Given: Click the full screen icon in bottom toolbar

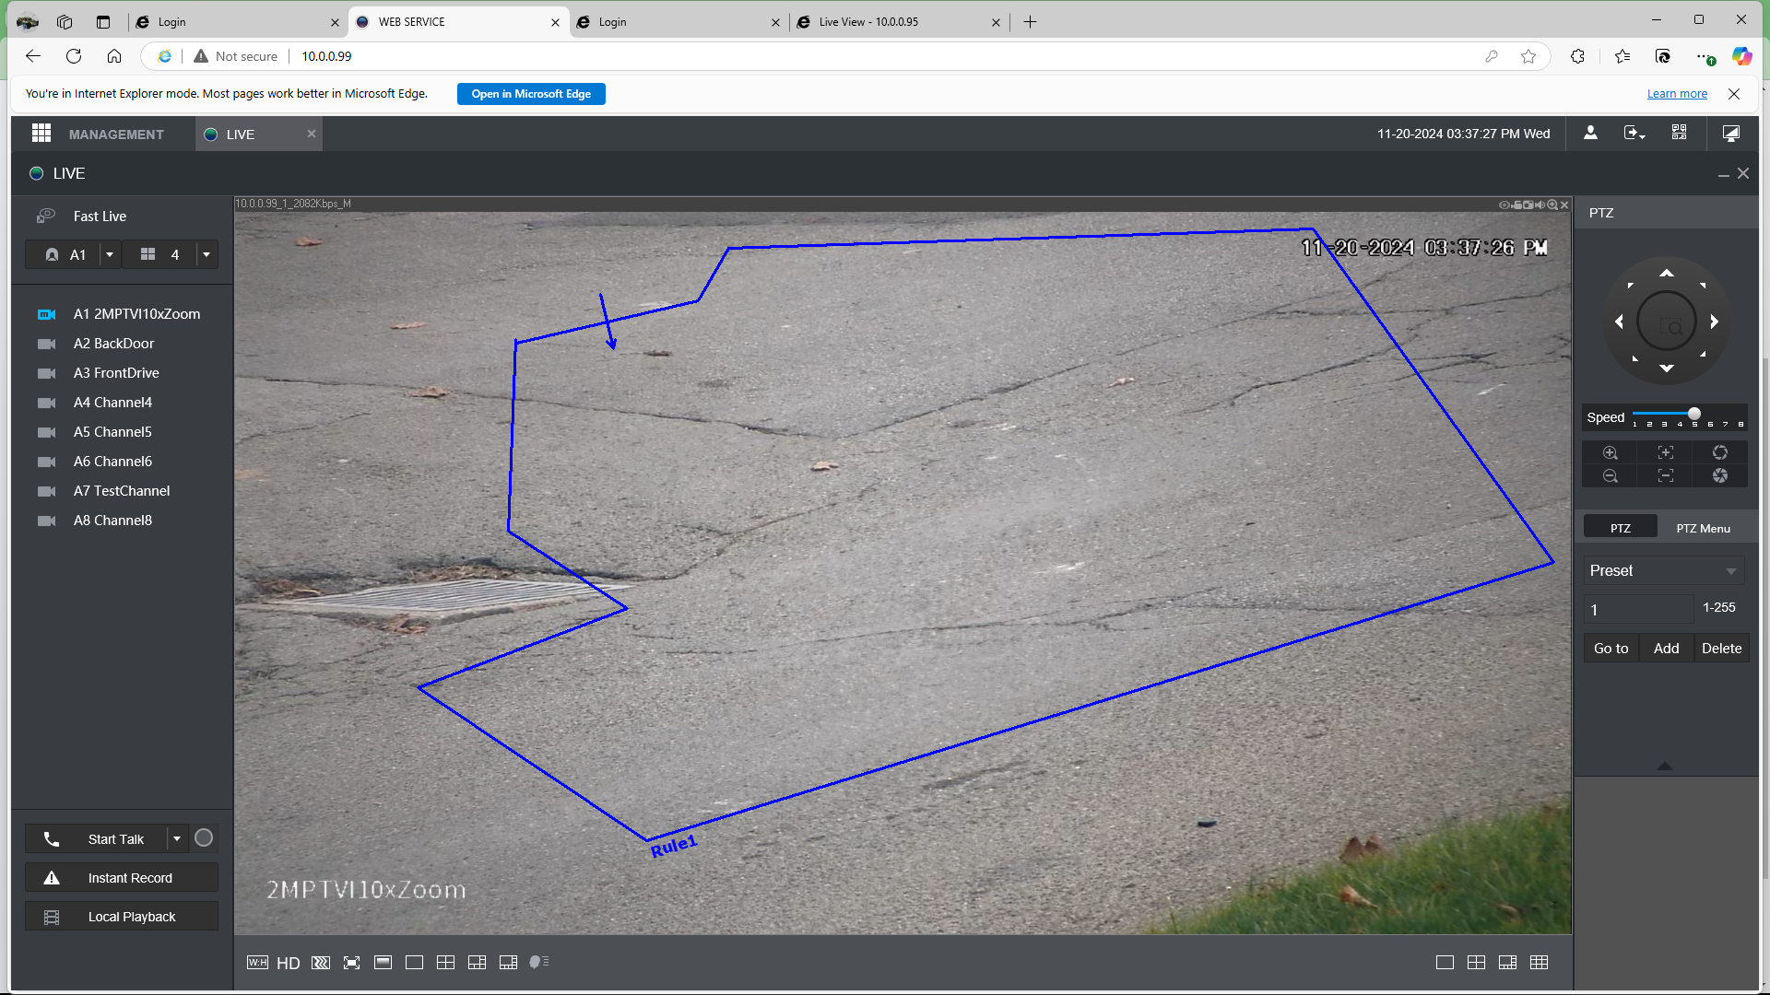Looking at the screenshot, I should coord(351,963).
